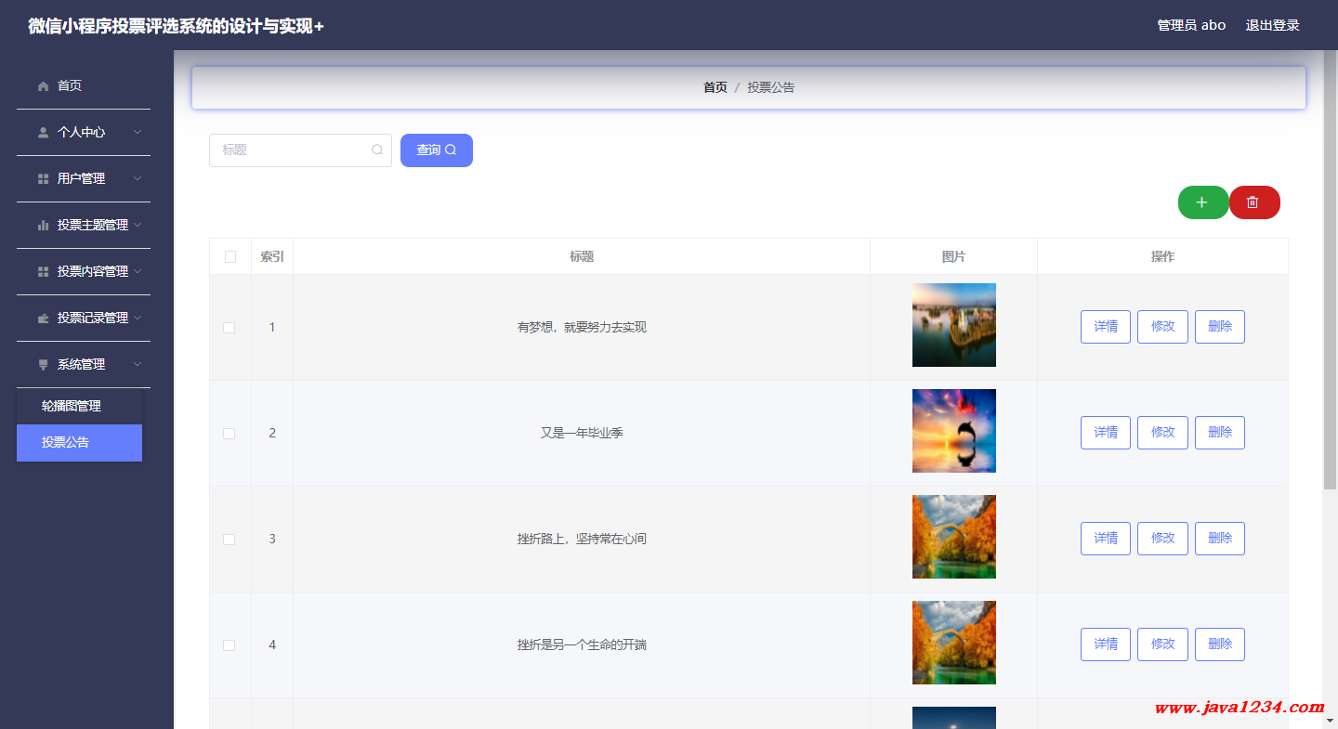Click the autumn bridge thumbnail in row 4
Viewport: 1338px width, 729px height.
(954, 643)
